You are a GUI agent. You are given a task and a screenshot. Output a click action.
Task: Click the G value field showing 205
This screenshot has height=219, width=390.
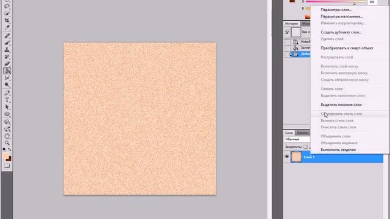[372, 2]
